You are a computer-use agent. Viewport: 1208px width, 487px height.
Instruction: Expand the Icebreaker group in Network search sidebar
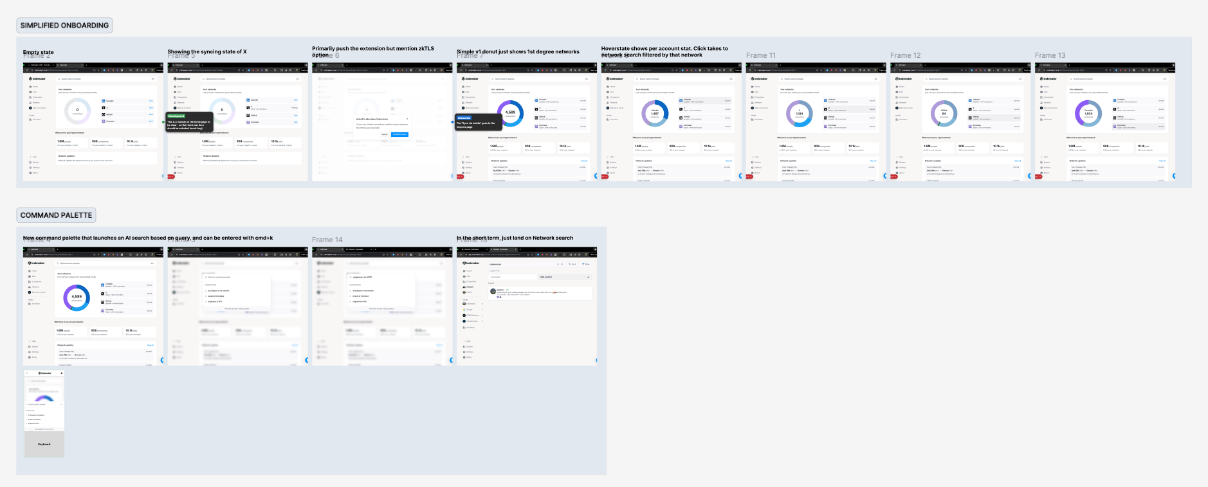coord(482,304)
